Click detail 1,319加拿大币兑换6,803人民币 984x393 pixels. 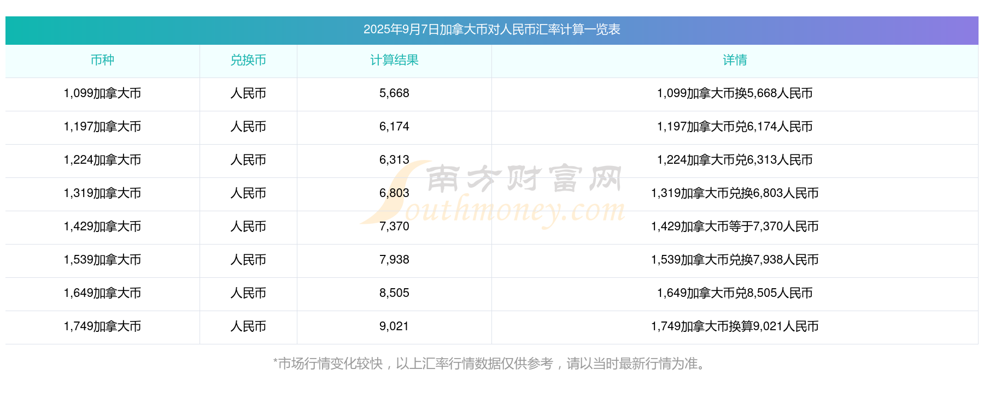(735, 193)
